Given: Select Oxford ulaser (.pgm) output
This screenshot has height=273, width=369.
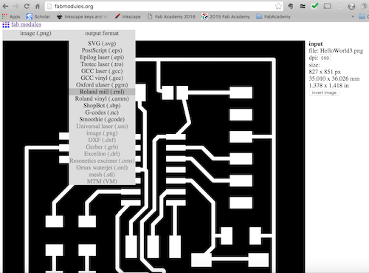Looking at the screenshot, I should point(102,85).
